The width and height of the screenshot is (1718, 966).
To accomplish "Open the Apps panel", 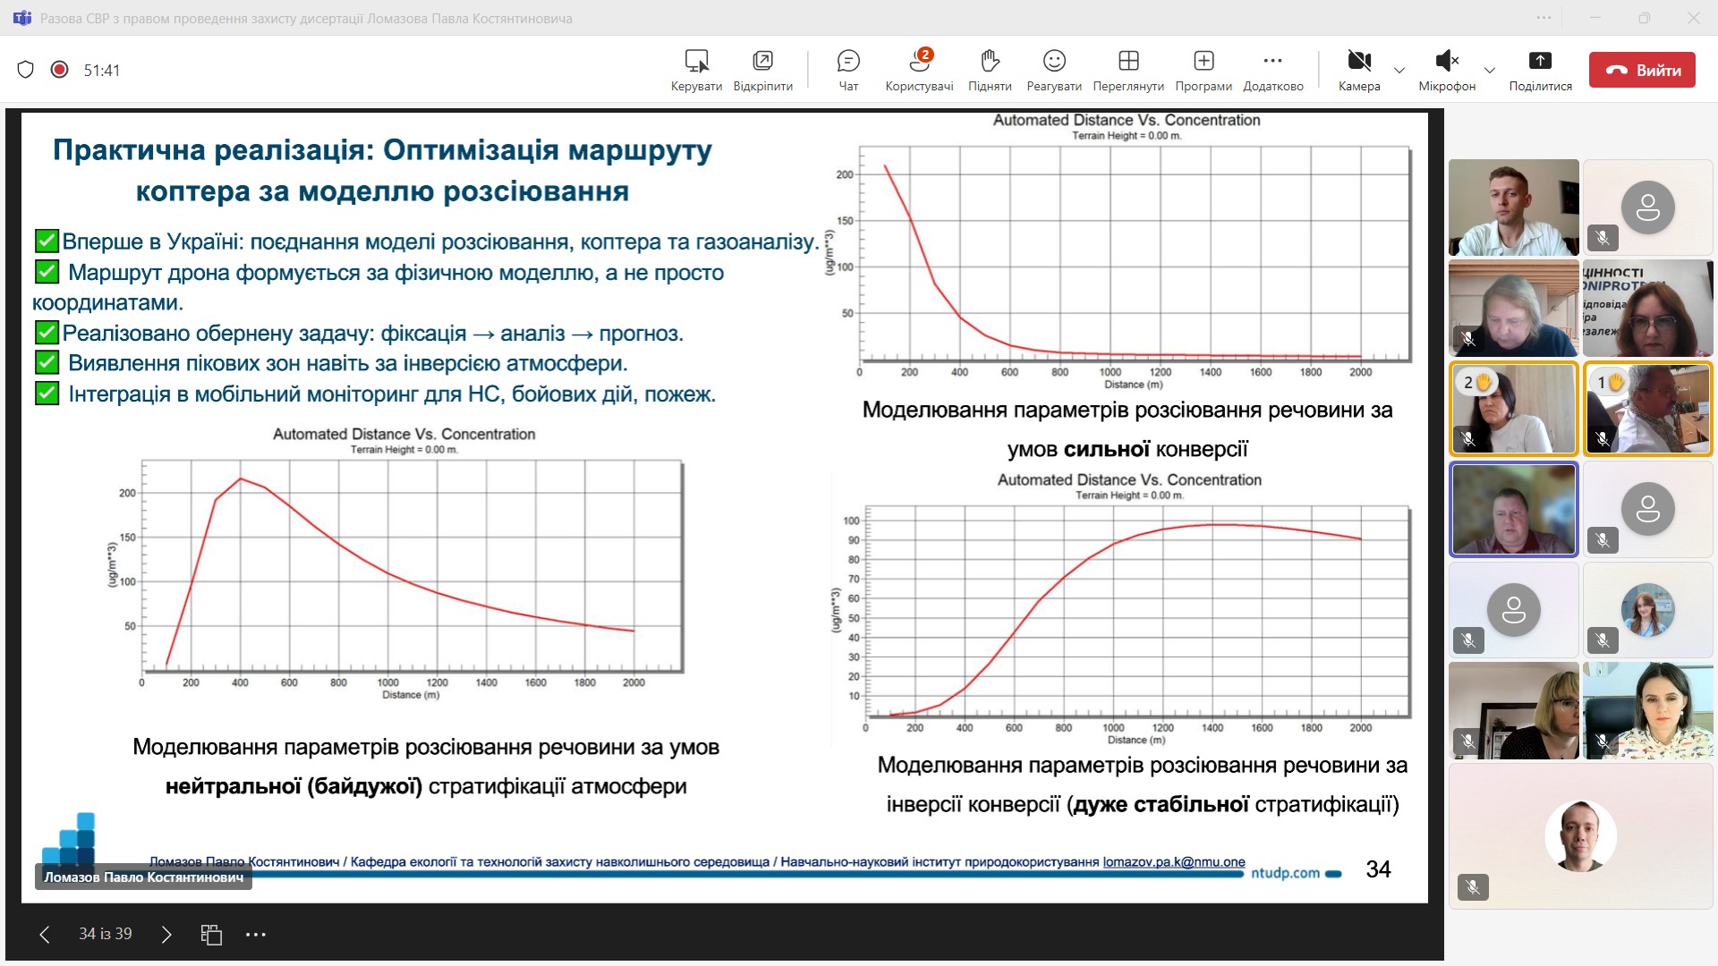I will (x=1203, y=70).
